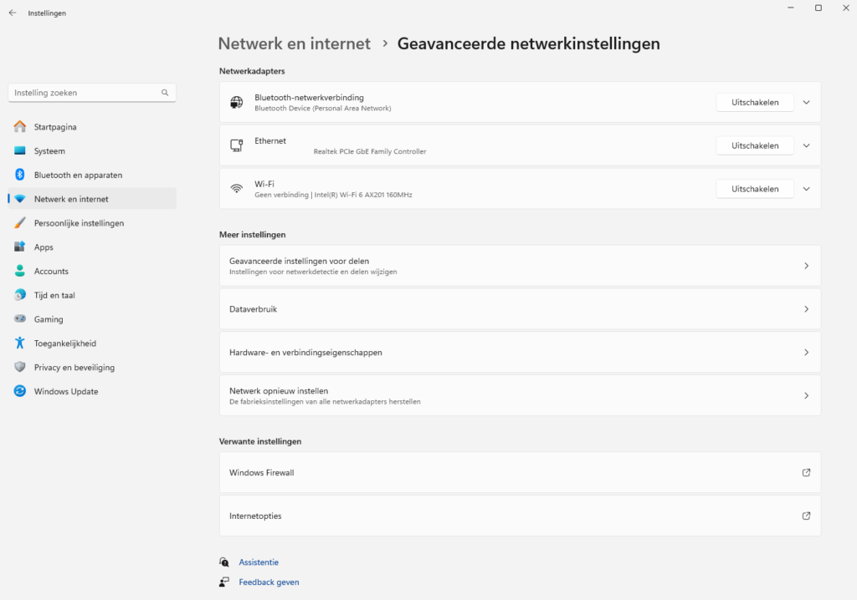Disable the Ethernet adapter via Uitschakelen
This screenshot has height=600, width=857.
(x=754, y=145)
